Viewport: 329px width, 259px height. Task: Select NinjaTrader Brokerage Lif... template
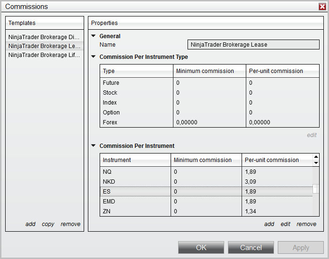click(44, 55)
